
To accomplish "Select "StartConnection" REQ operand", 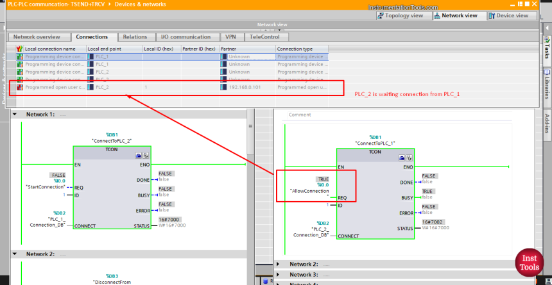I will [46, 187].
